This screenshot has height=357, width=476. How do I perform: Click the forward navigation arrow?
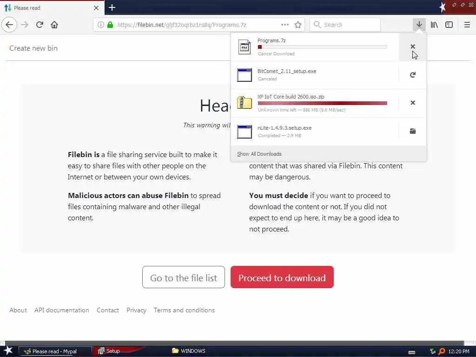tap(25, 25)
